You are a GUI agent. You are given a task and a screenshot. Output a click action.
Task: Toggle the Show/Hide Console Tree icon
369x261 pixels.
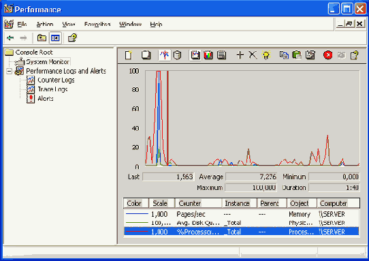(55, 38)
